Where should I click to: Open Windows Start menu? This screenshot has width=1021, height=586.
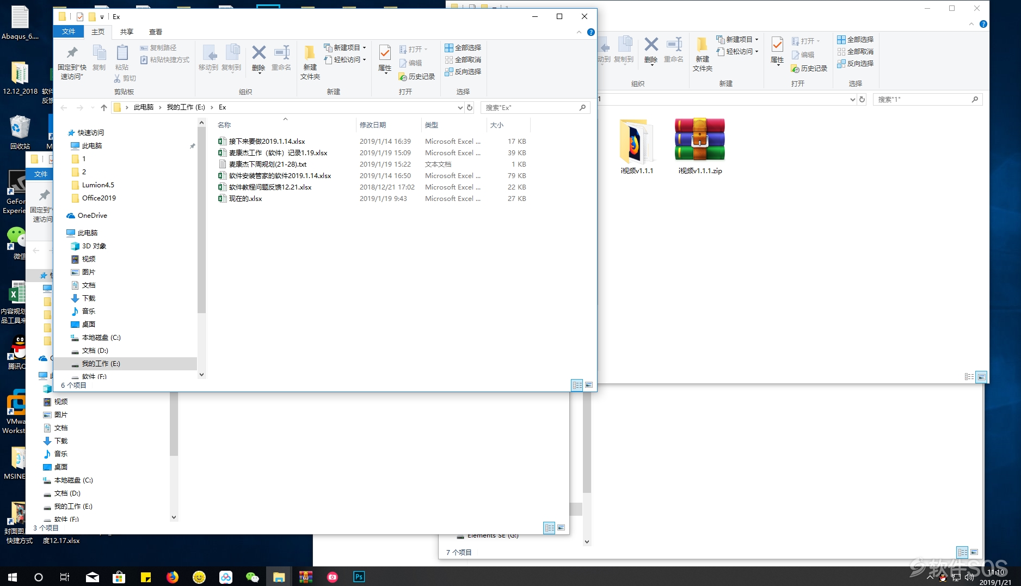pos(13,577)
